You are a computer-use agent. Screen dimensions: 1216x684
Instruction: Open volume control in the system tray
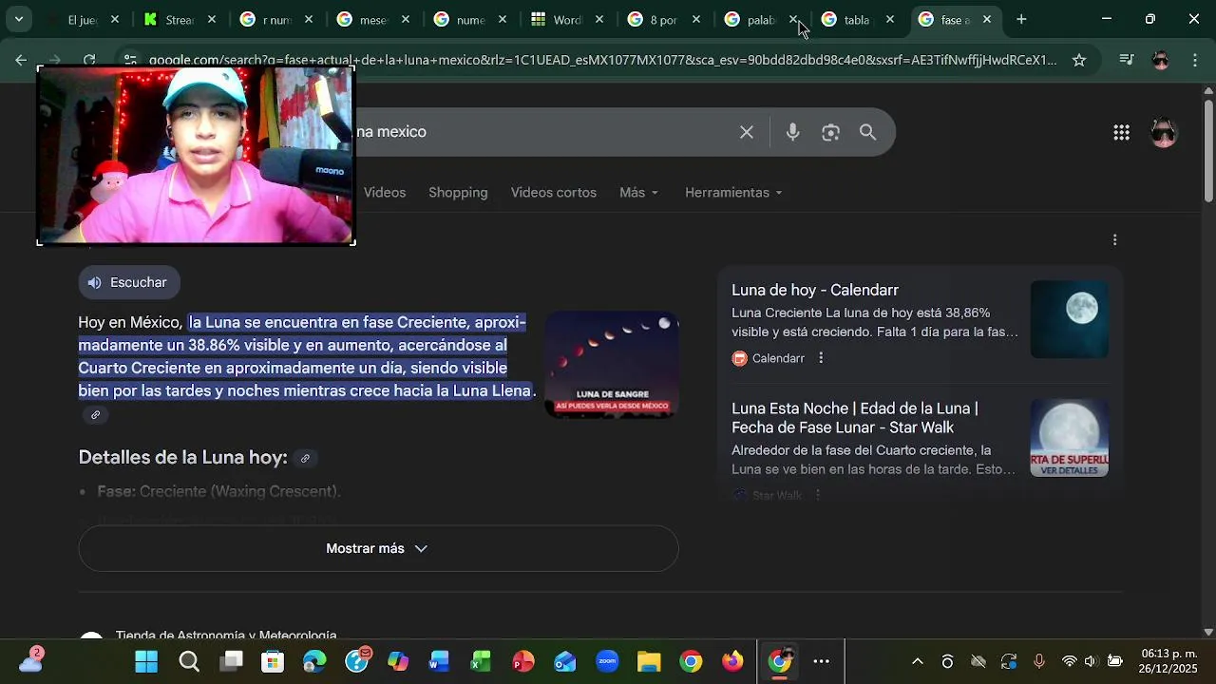[x=1090, y=661]
